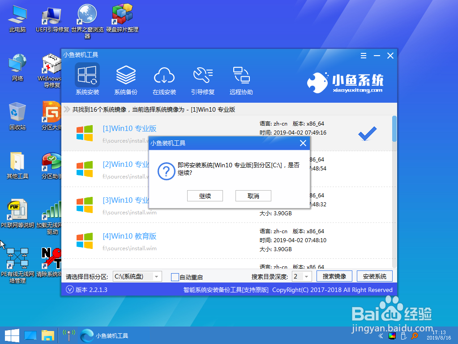Viewport: 458px width, 344px height.
Task: Click 继续 to continue installation
Action: coord(205,196)
